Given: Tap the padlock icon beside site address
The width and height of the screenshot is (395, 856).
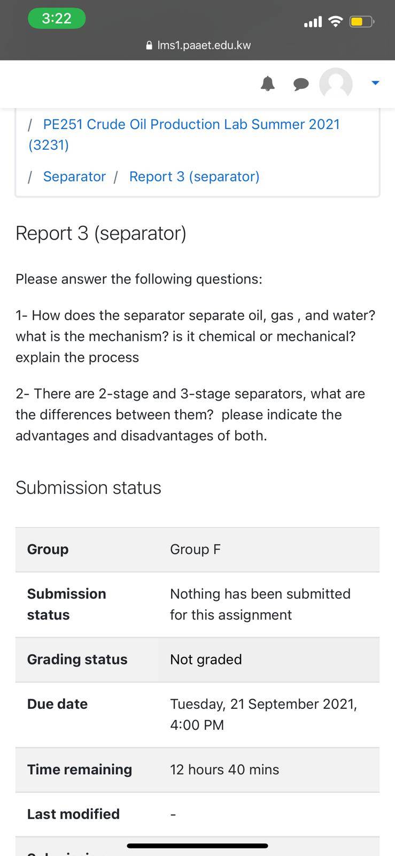Looking at the screenshot, I should [x=149, y=45].
